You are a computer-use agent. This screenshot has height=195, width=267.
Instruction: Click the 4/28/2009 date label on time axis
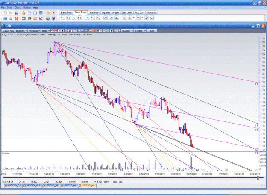[81, 174]
